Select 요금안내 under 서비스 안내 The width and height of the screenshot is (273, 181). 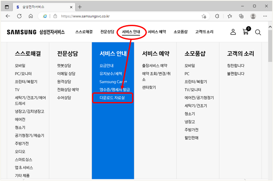tap(106, 66)
